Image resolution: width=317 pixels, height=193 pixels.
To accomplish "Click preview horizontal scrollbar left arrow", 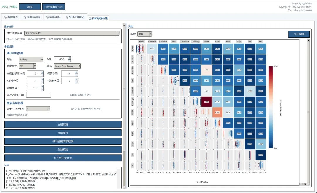I will pos(301,184).
